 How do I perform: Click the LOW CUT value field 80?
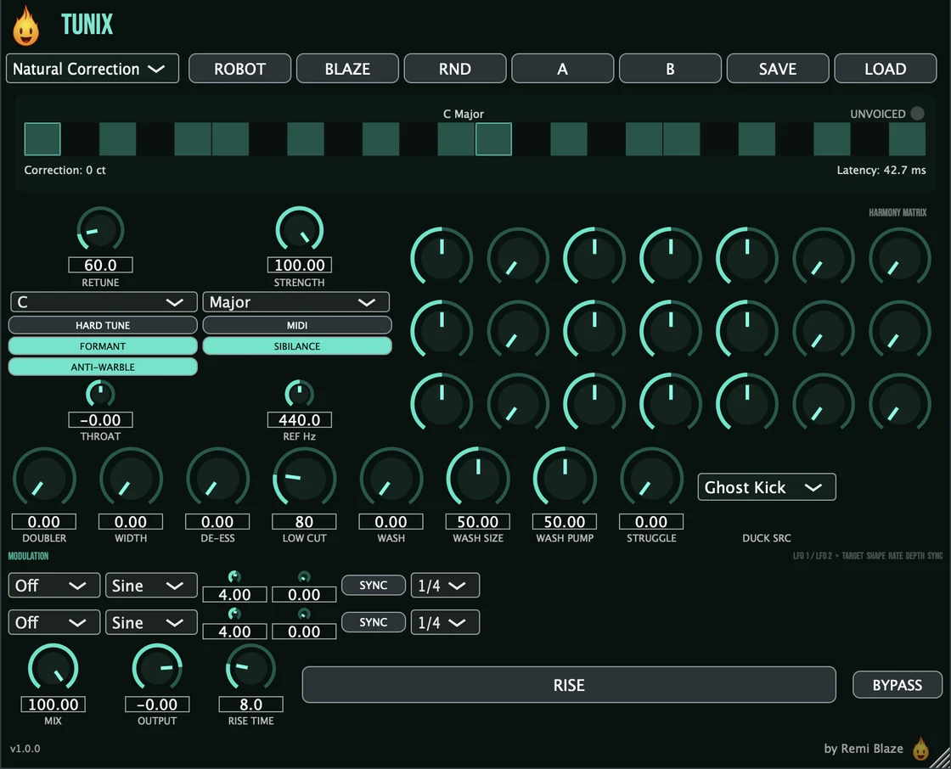305,521
